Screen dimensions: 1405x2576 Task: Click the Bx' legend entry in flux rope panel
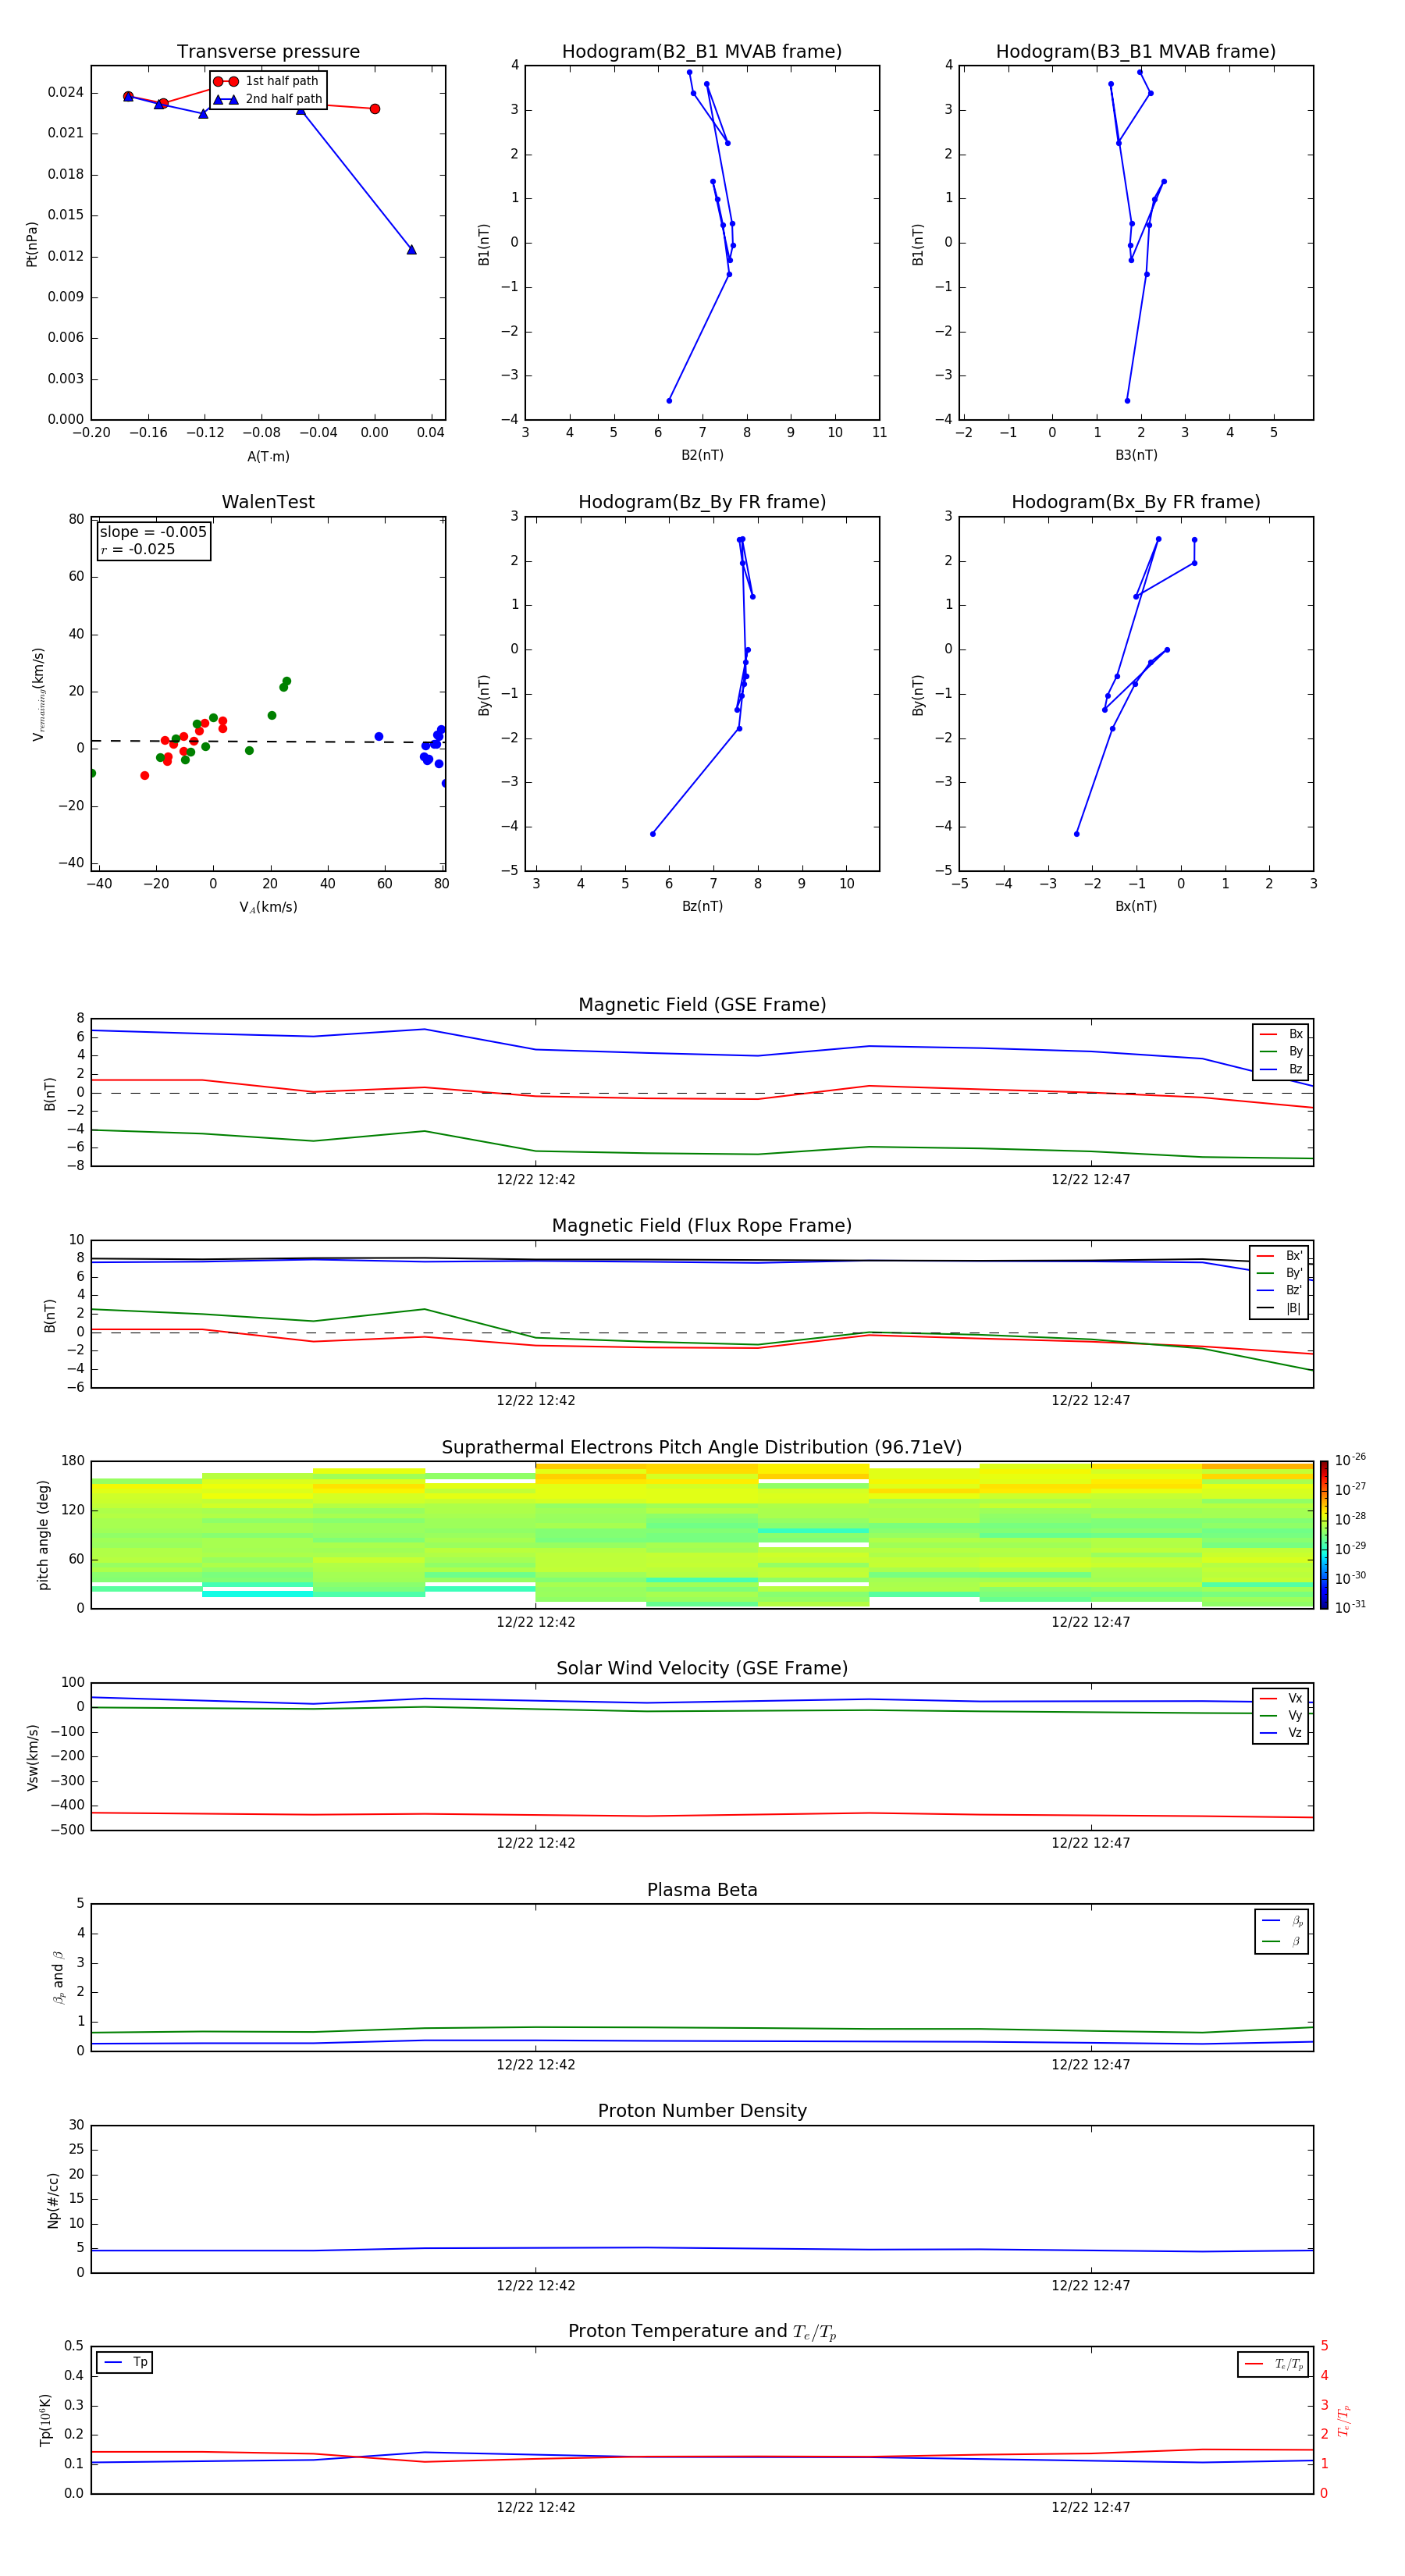[x=1280, y=1256]
